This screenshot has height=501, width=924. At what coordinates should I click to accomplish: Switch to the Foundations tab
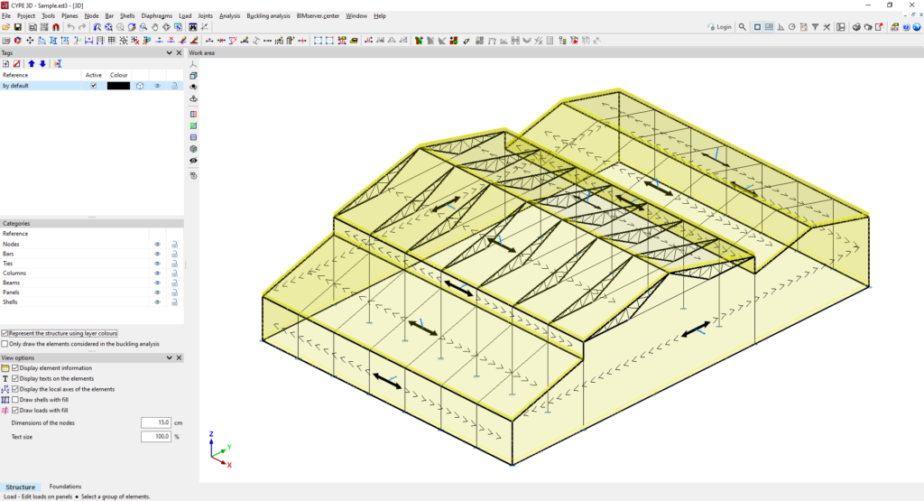[x=65, y=487]
